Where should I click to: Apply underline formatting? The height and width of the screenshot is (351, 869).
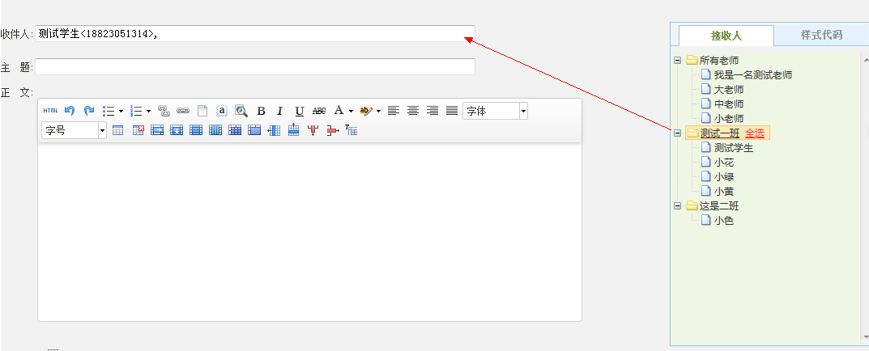[300, 111]
